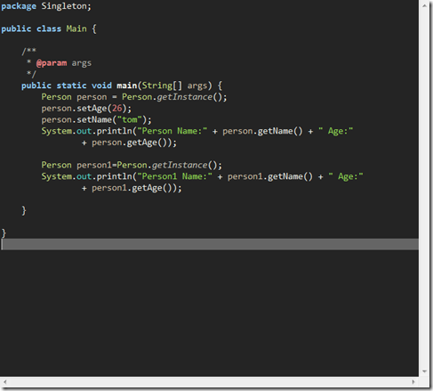
Task: Click 'out' in first System.out.println
Action: point(84,131)
